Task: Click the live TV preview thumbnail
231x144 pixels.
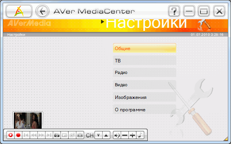Action: pos(28,120)
